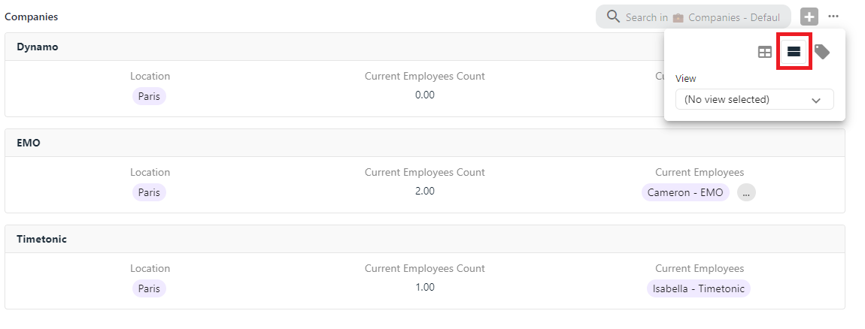This screenshot has width=865, height=329.
Task: Click EMO's employee count value 2.00
Action: click(x=425, y=192)
